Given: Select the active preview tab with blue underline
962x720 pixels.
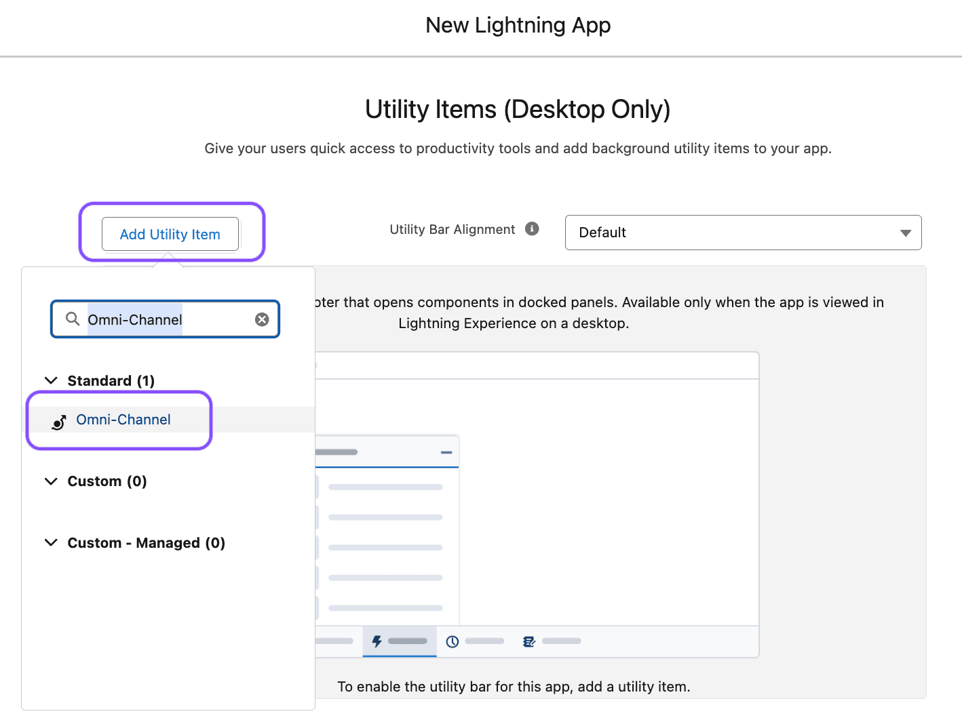Looking at the screenshot, I should coord(399,641).
